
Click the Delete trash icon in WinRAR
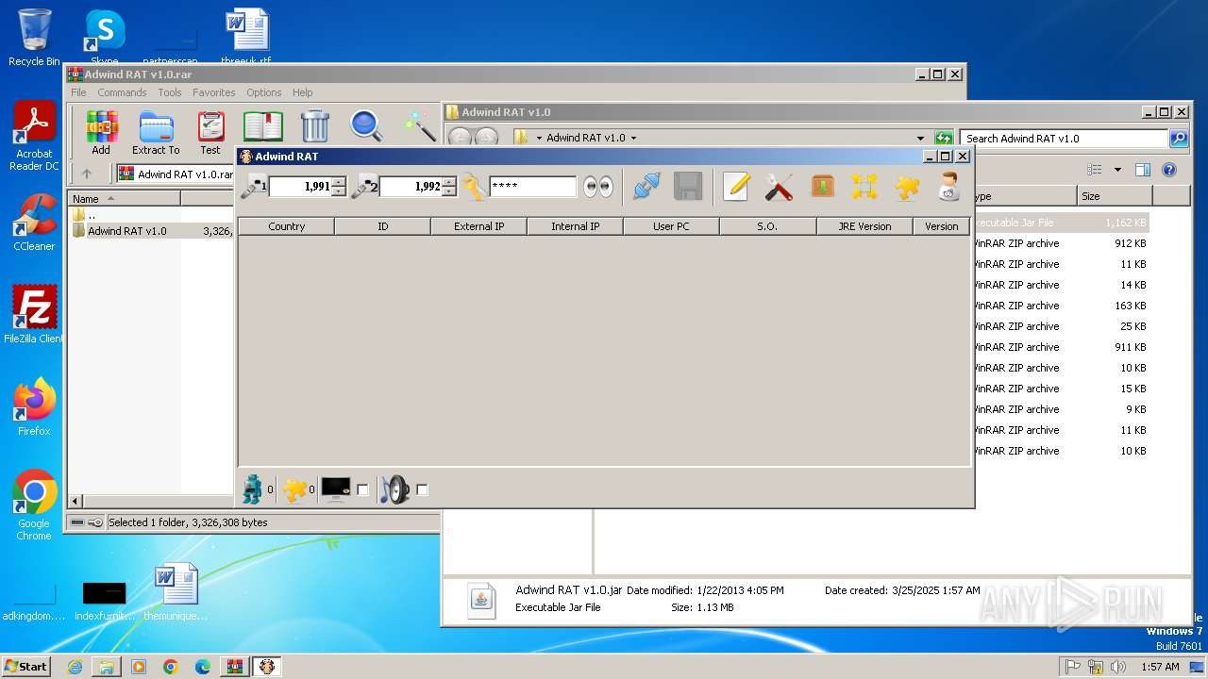tap(314, 126)
